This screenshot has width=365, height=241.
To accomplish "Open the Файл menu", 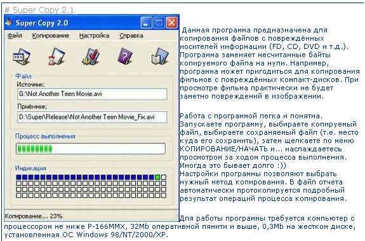I will click(15, 36).
